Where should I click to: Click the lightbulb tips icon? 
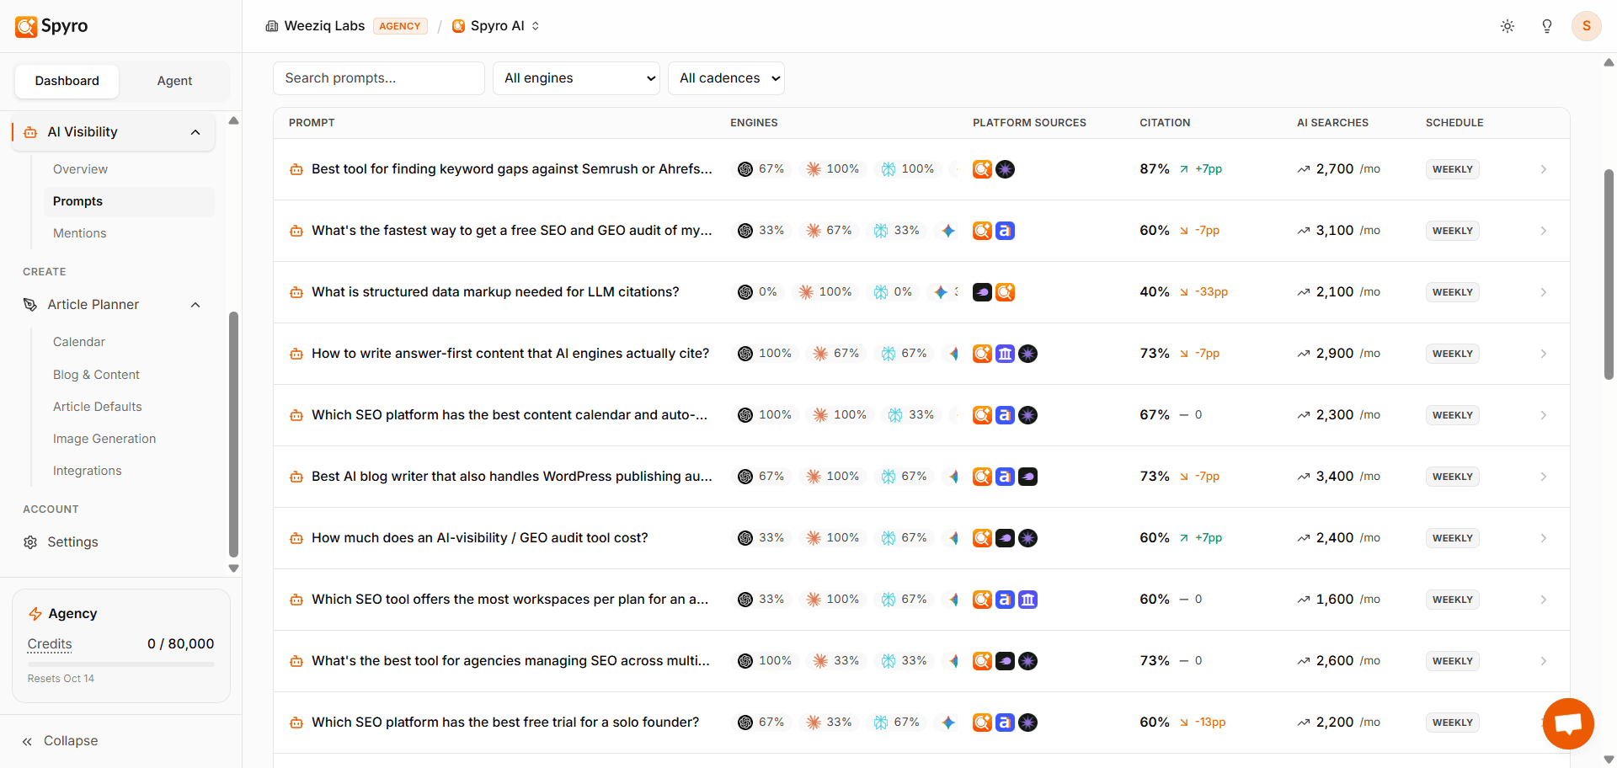1547,26
